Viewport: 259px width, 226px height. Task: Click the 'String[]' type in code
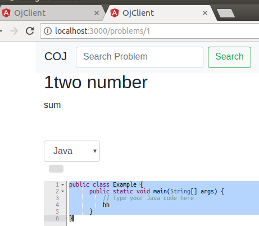point(184,191)
